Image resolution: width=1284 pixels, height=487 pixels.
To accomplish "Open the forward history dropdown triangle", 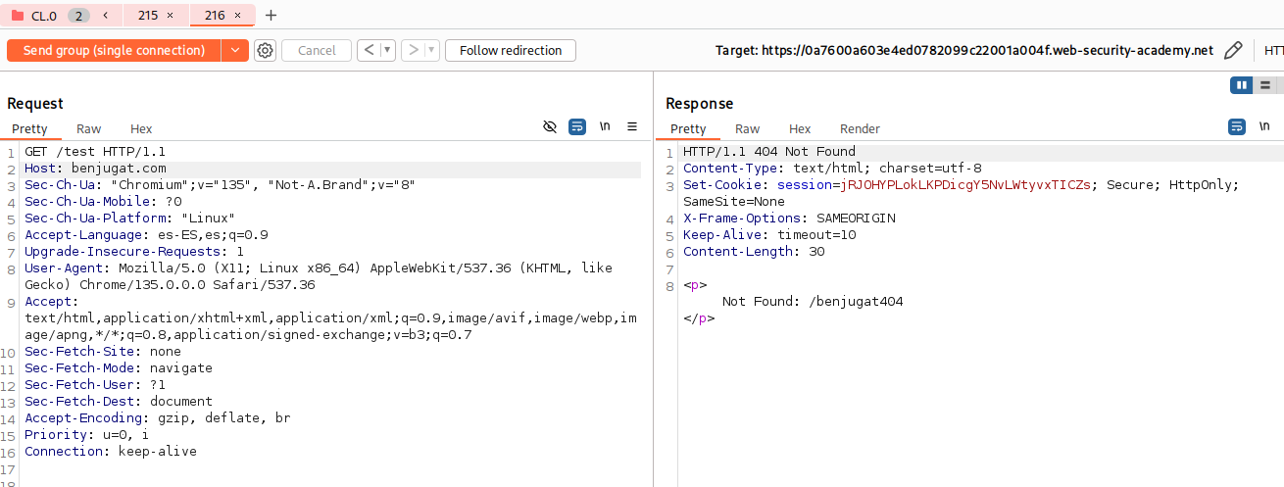I will (430, 50).
